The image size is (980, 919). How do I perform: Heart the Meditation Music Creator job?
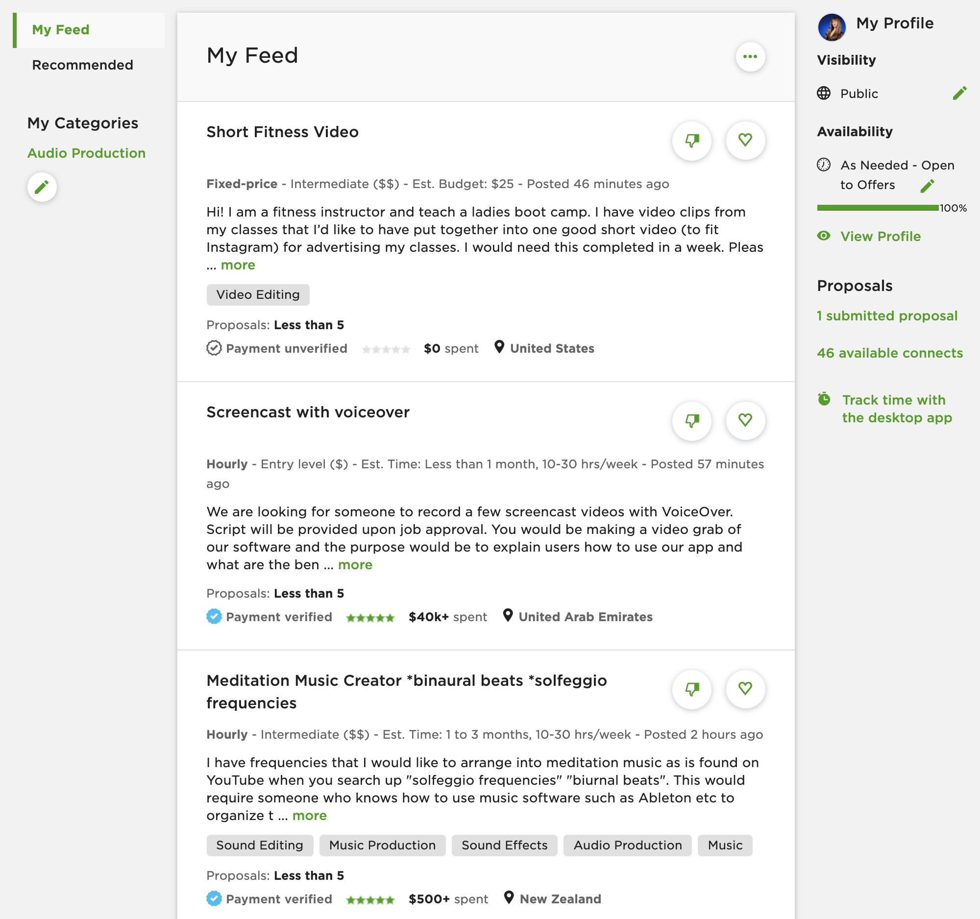pyautogui.click(x=745, y=689)
